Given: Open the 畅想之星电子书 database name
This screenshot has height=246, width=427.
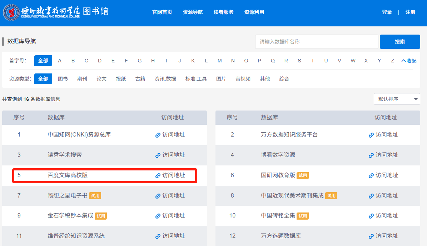Looking at the screenshot, I should click(68, 195).
